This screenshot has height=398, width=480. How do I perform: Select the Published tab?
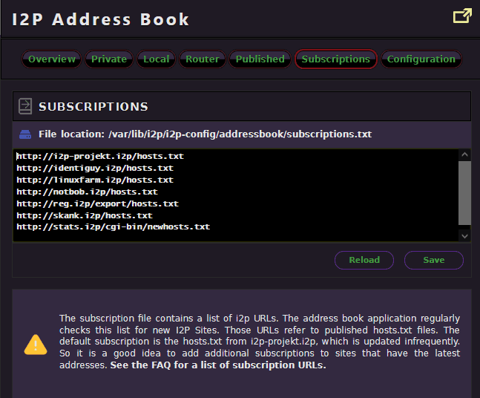[x=260, y=59]
